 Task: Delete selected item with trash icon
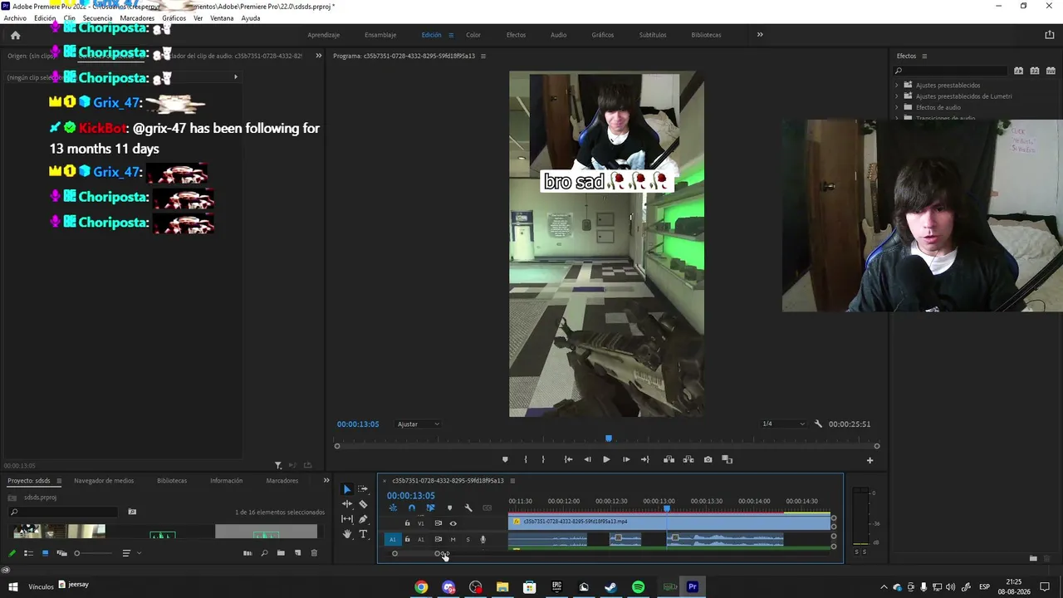(314, 553)
